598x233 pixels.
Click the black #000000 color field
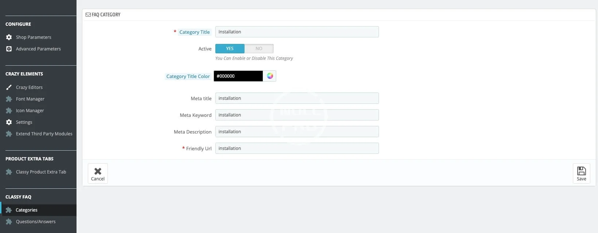click(238, 76)
